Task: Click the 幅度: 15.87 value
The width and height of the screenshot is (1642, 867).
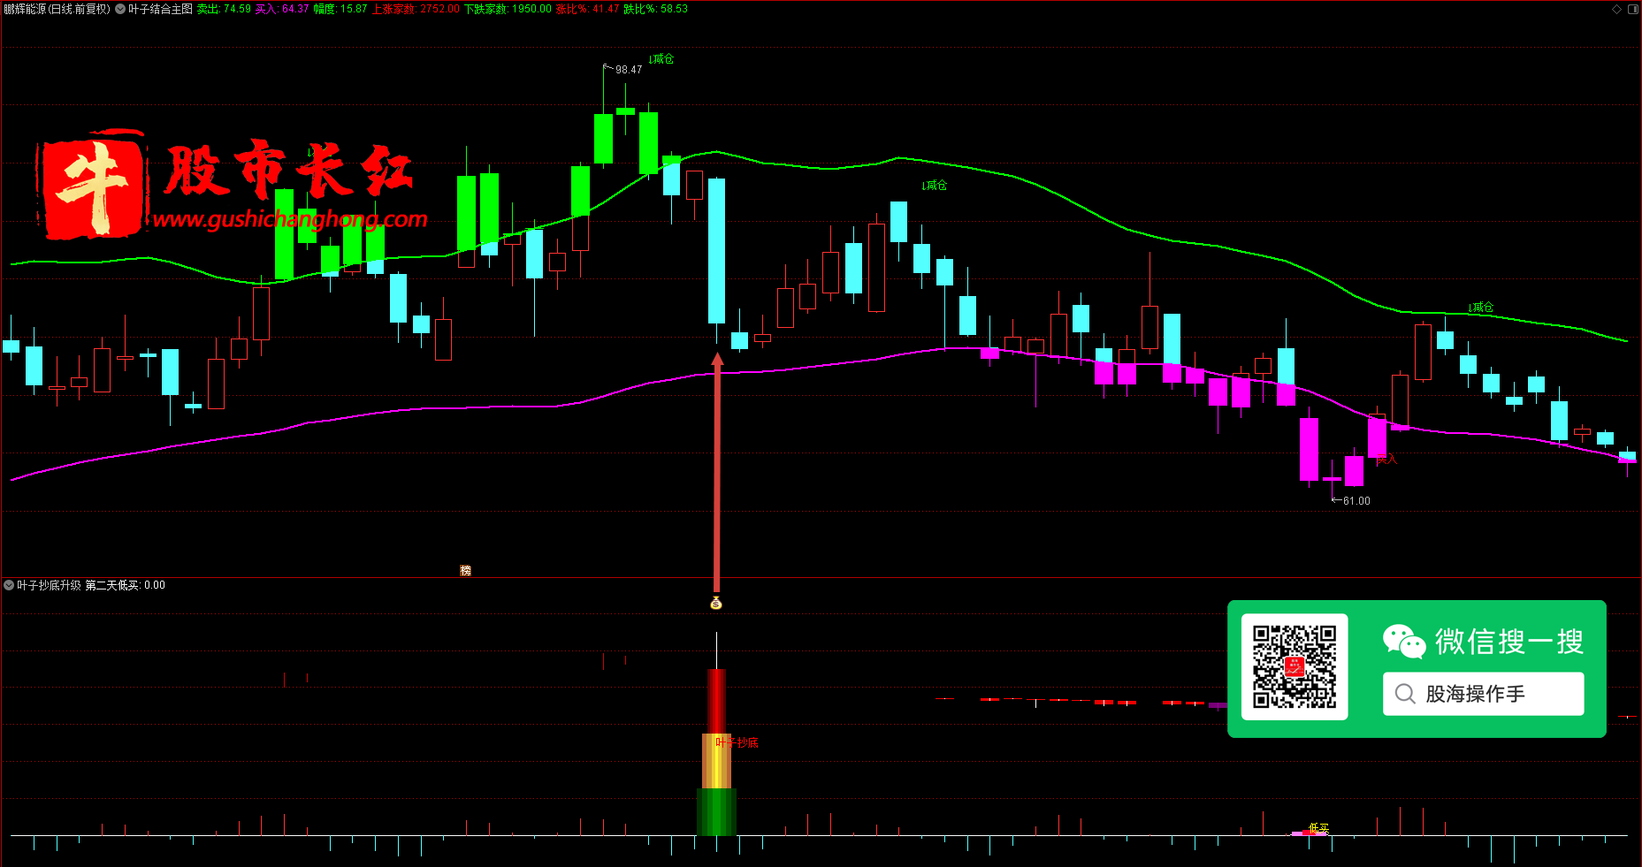Action: click(340, 9)
